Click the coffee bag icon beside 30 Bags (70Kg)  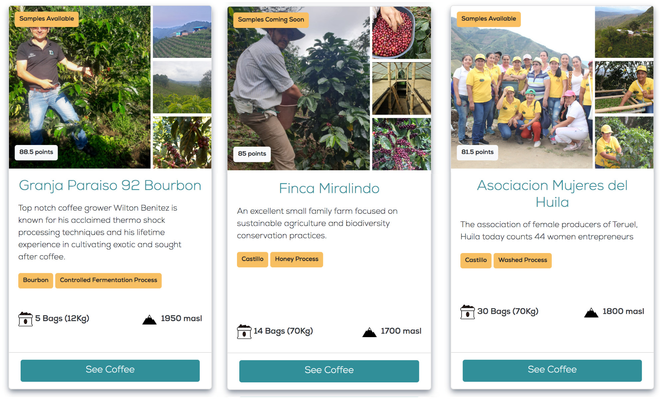click(467, 312)
